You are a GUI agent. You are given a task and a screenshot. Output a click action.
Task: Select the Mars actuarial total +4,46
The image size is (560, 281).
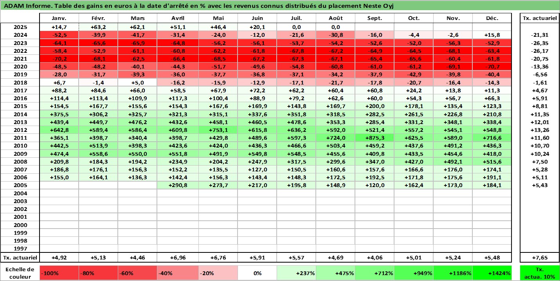137,258
